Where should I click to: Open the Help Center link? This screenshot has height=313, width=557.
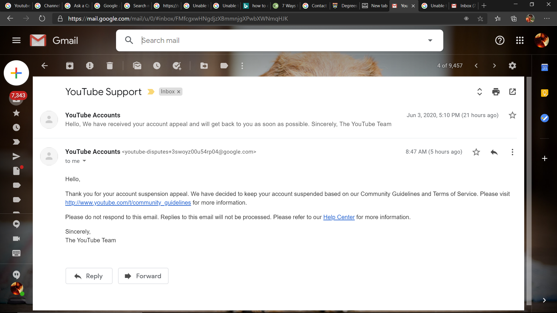click(339, 217)
